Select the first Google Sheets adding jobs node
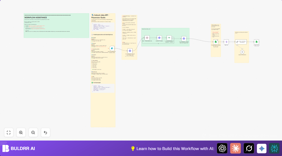 [x=216, y=42]
